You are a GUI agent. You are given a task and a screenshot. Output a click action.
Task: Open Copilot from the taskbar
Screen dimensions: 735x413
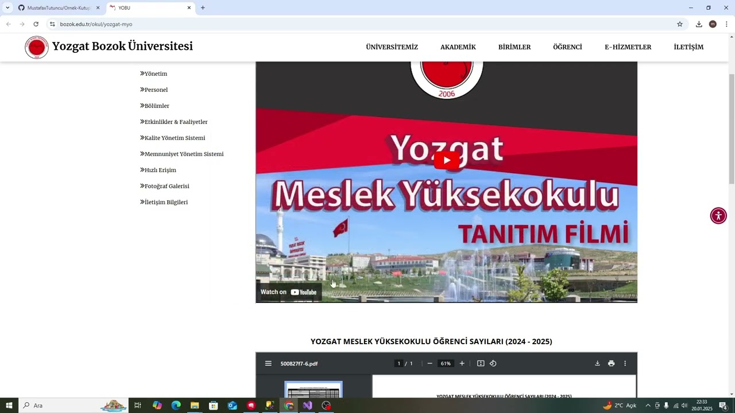(157, 406)
